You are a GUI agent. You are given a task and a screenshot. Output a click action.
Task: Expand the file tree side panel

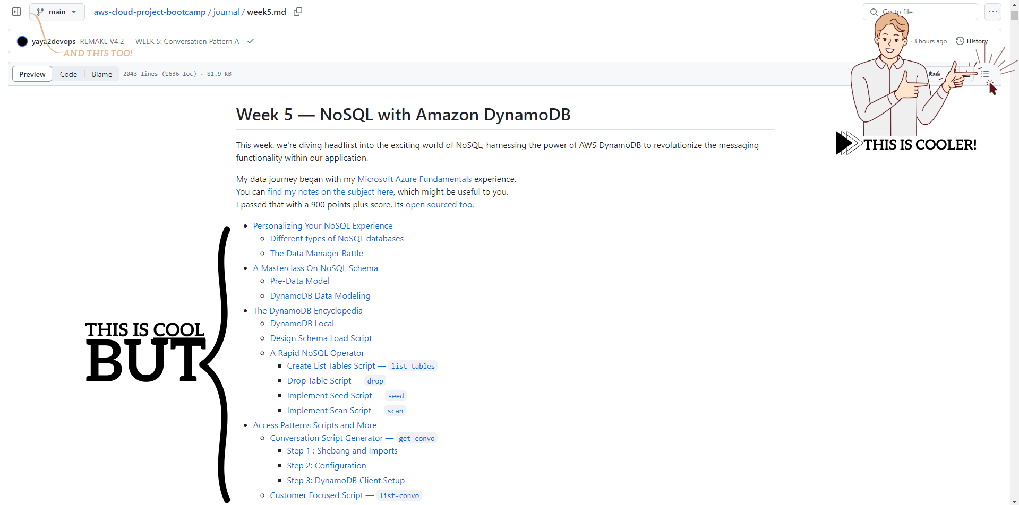(x=16, y=12)
